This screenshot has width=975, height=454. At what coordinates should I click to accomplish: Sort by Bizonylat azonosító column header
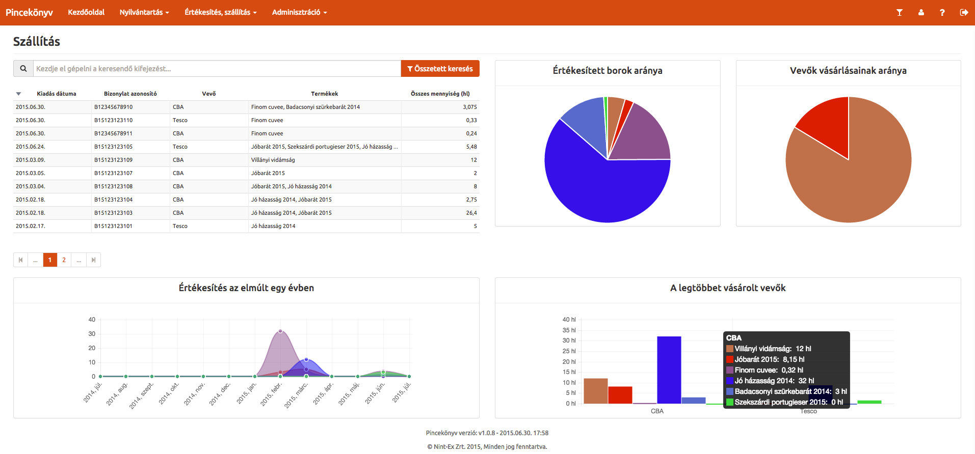click(130, 94)
